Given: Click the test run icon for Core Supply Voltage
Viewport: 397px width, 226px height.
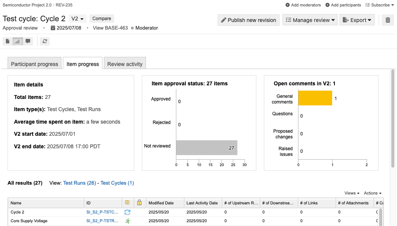Looking at the screenshot, I should [127, 221].
